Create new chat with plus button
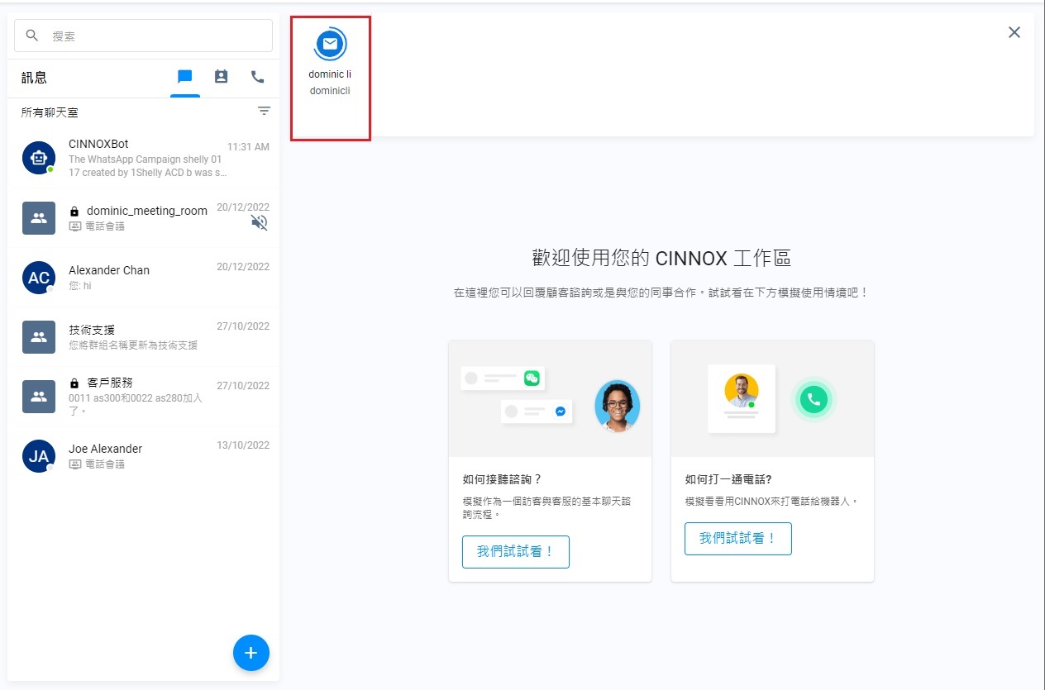 click(251, 653)
